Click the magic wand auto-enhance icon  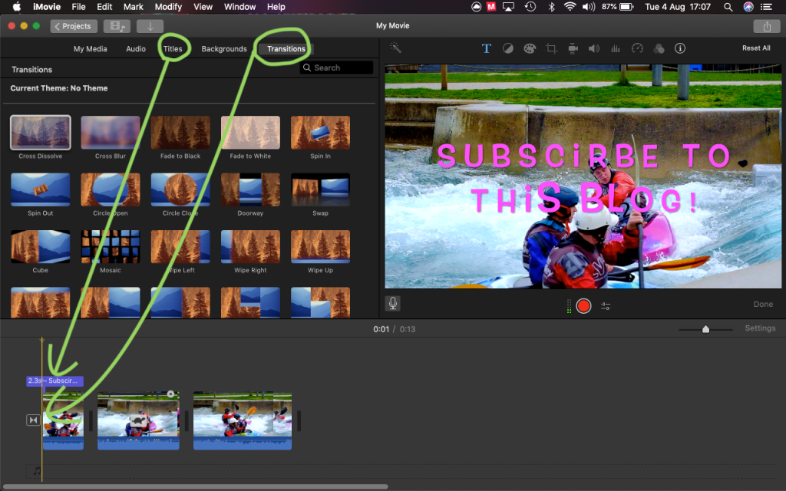pyautogui.click(x=395, y=48)
